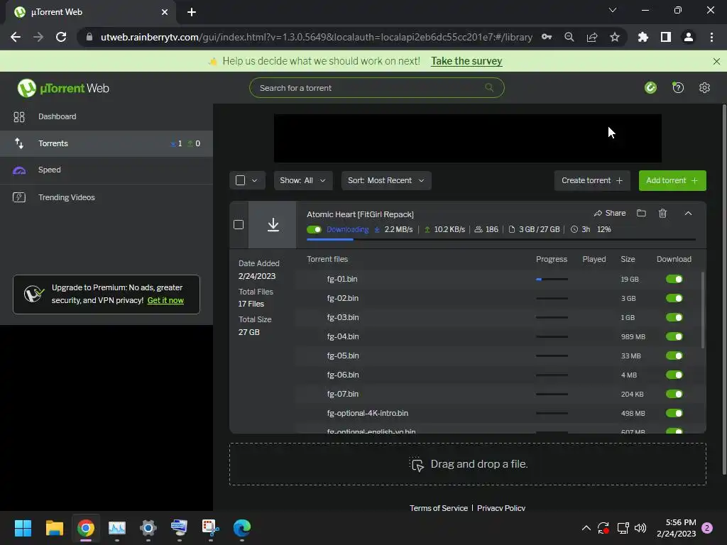This screenshot has height=545, width=727.
Task: Close the µTorrent Web tab
Action: click(165, 12)
